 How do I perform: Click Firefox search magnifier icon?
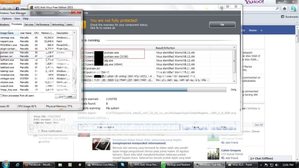point(277,8)
